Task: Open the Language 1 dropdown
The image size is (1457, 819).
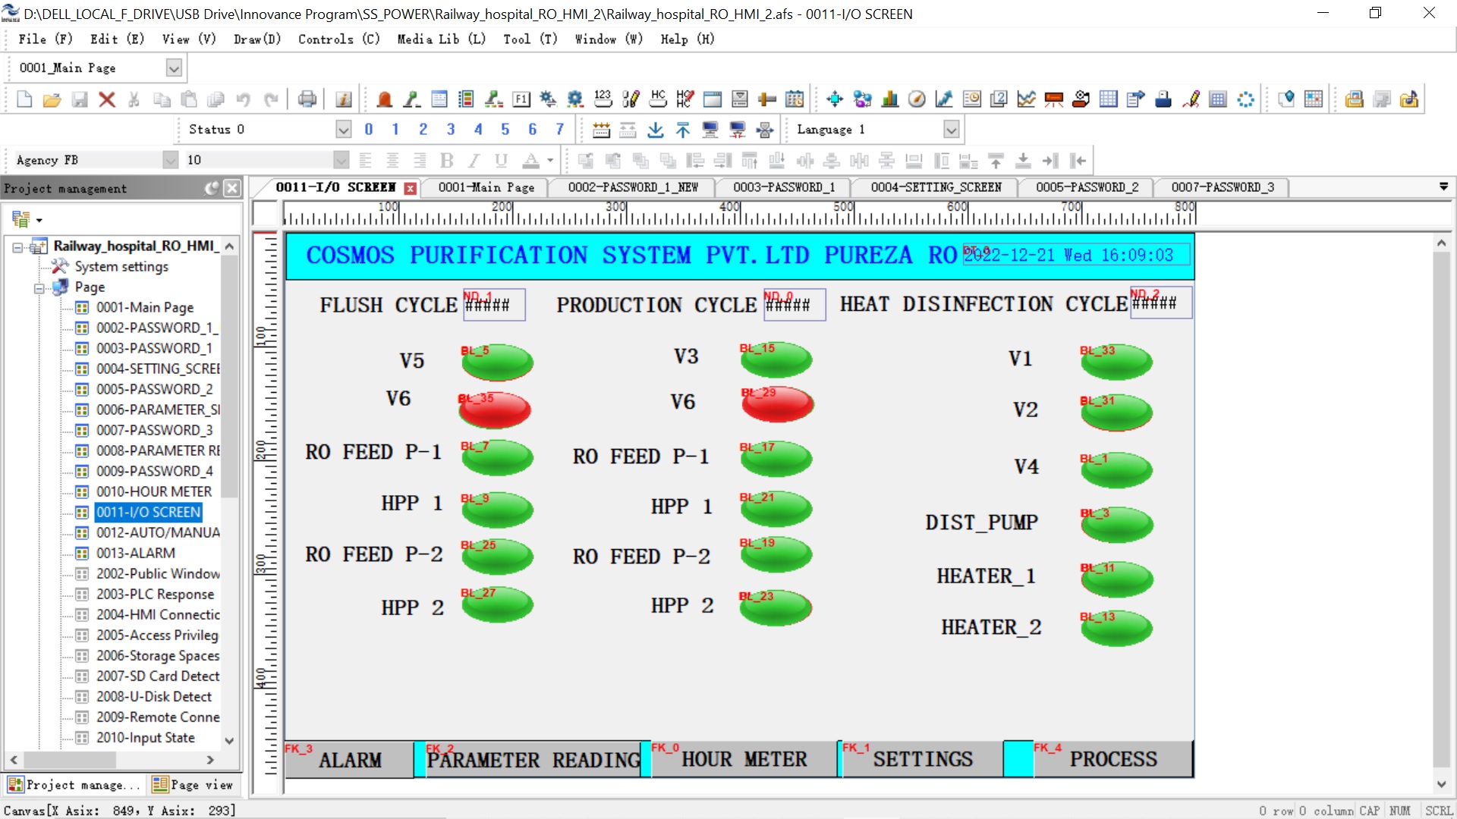Action: [951, 130]
